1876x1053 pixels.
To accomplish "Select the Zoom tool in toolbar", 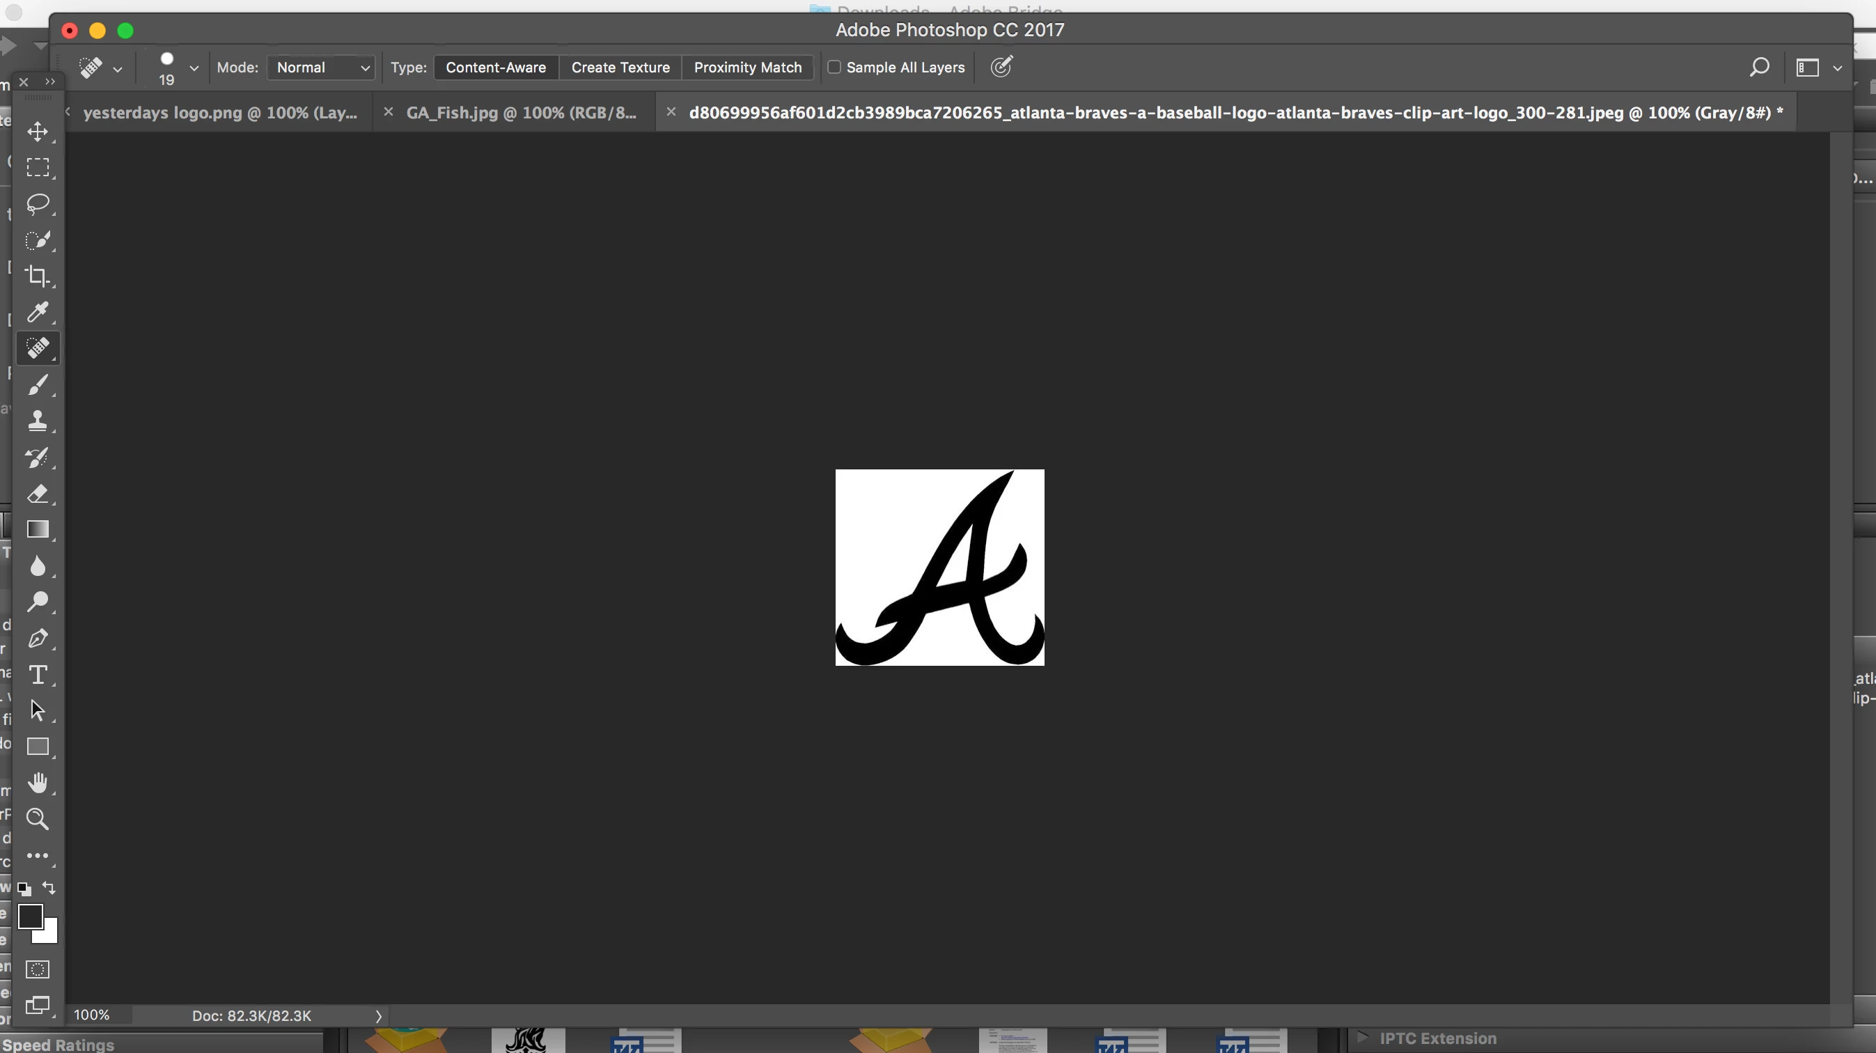I will (37, 819).
